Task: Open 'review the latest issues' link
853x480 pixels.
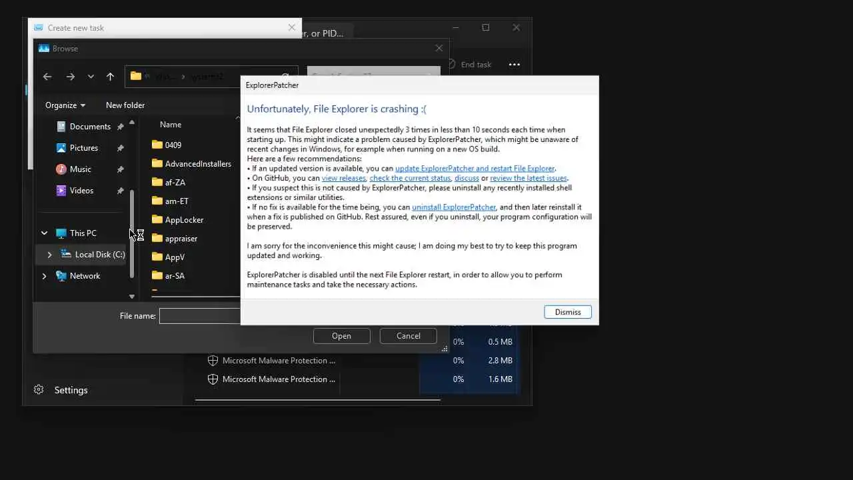Action: point(528,178)
